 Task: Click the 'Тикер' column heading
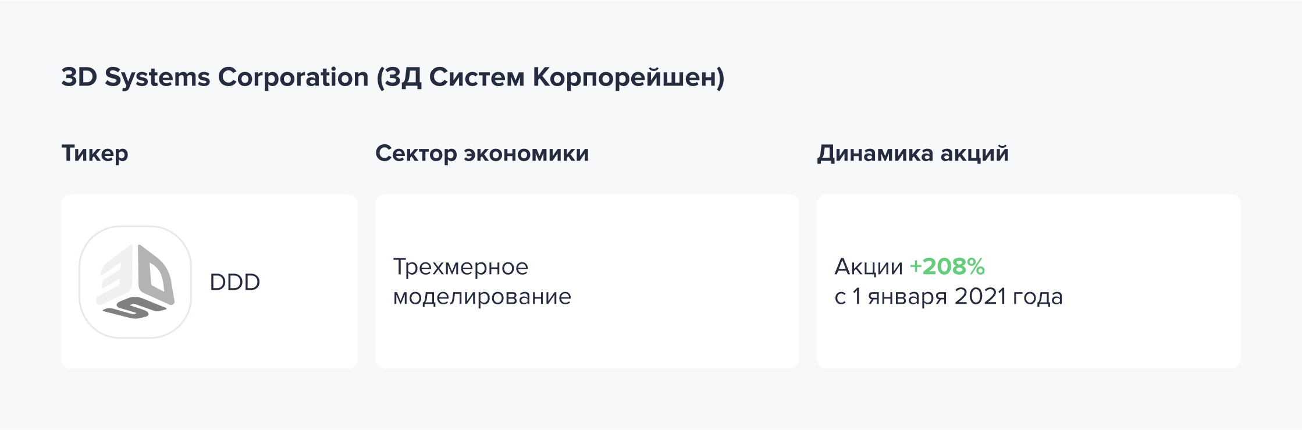point(95,154)
